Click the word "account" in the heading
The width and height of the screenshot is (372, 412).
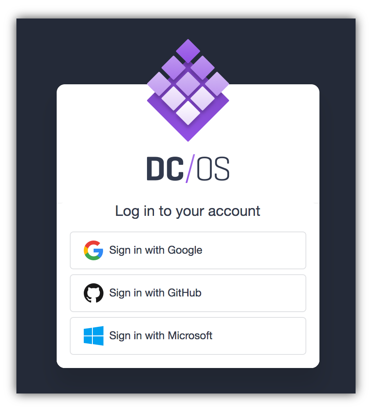pyautogui.click(x=234, y=211)
